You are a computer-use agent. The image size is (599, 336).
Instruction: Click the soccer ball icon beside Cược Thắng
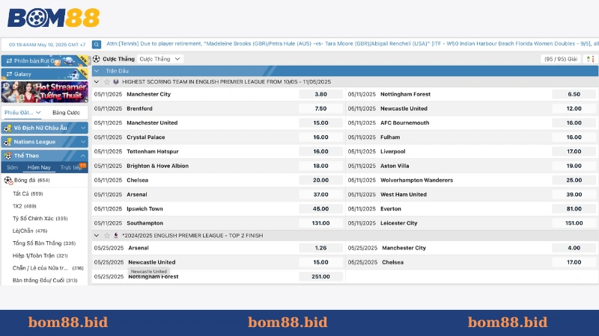97,59
